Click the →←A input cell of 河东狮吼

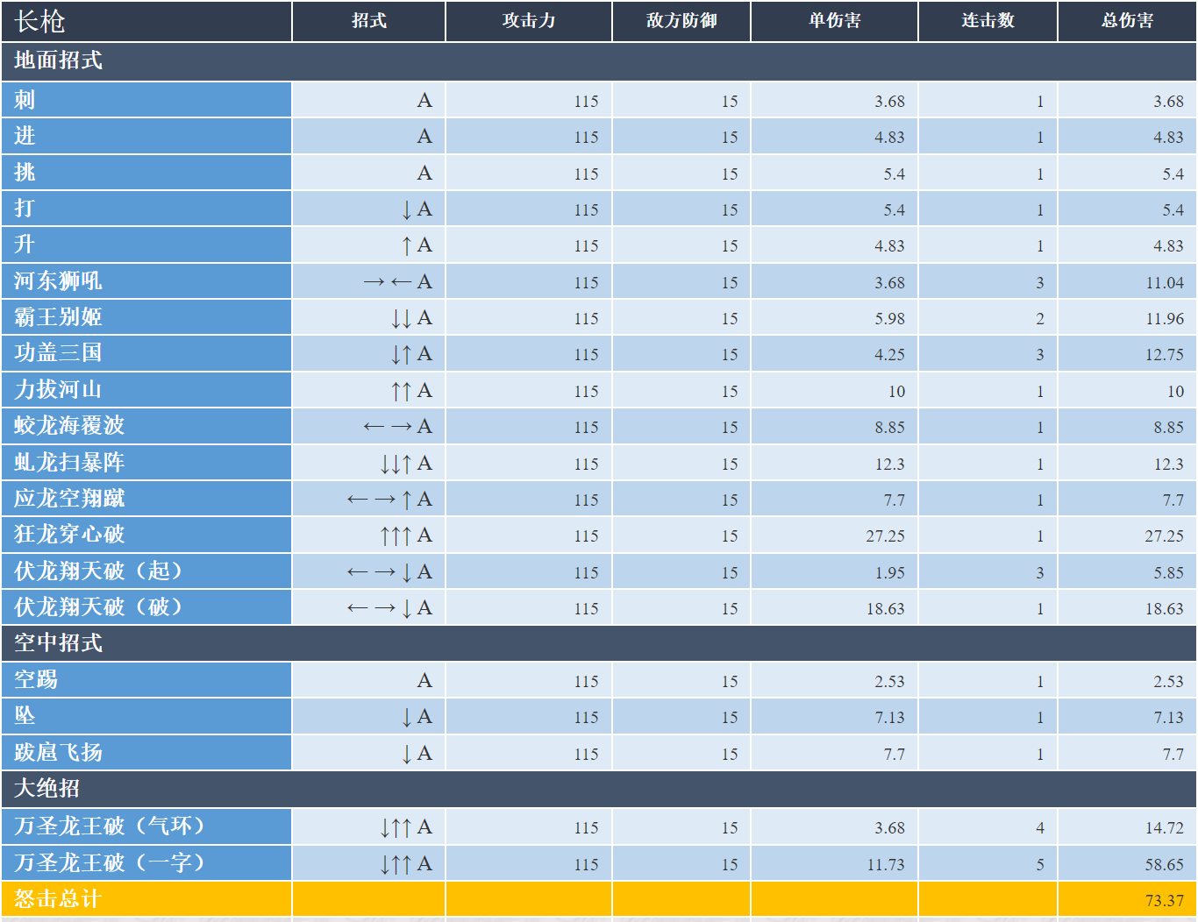[x=368, y=281]
